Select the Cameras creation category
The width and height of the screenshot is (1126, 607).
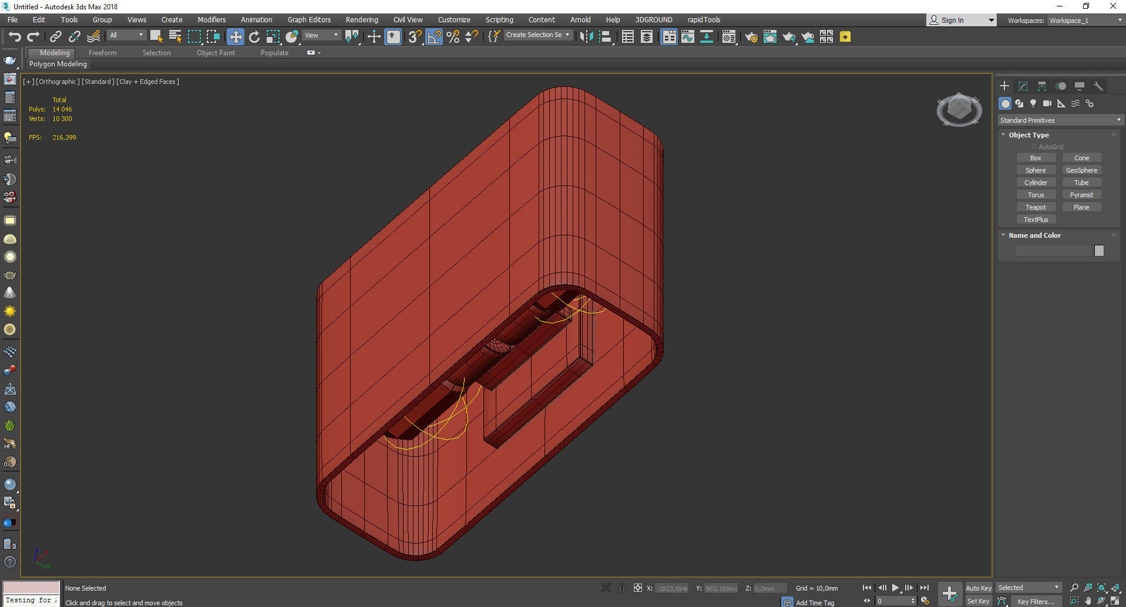point(1047,103)
